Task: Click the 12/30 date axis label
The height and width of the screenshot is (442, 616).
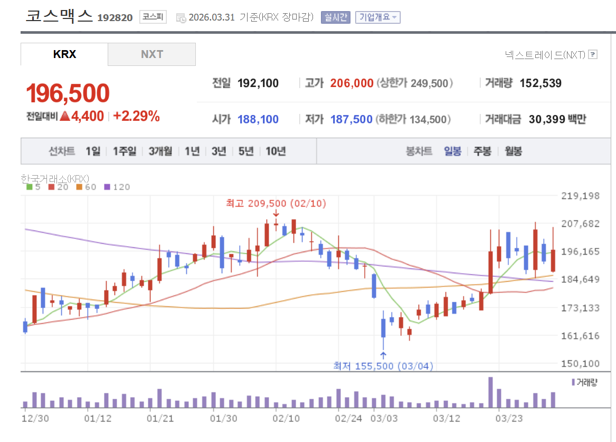Action: (x=35, y=418)
